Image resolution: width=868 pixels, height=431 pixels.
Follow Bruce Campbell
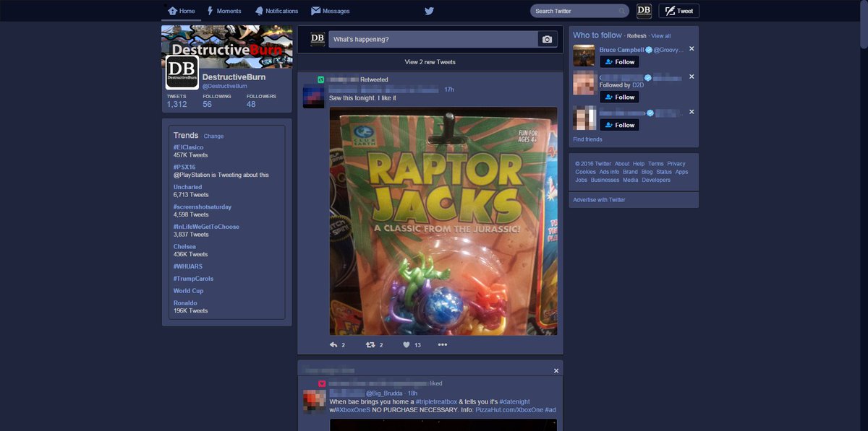pos(619,62)
